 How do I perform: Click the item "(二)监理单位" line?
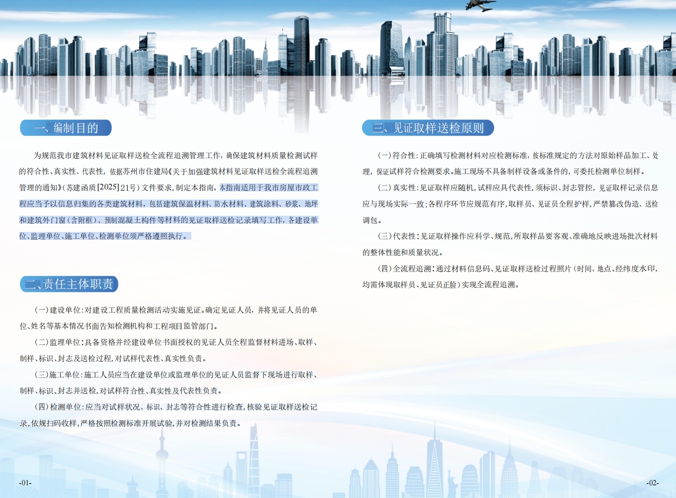[x=176, y=342]
